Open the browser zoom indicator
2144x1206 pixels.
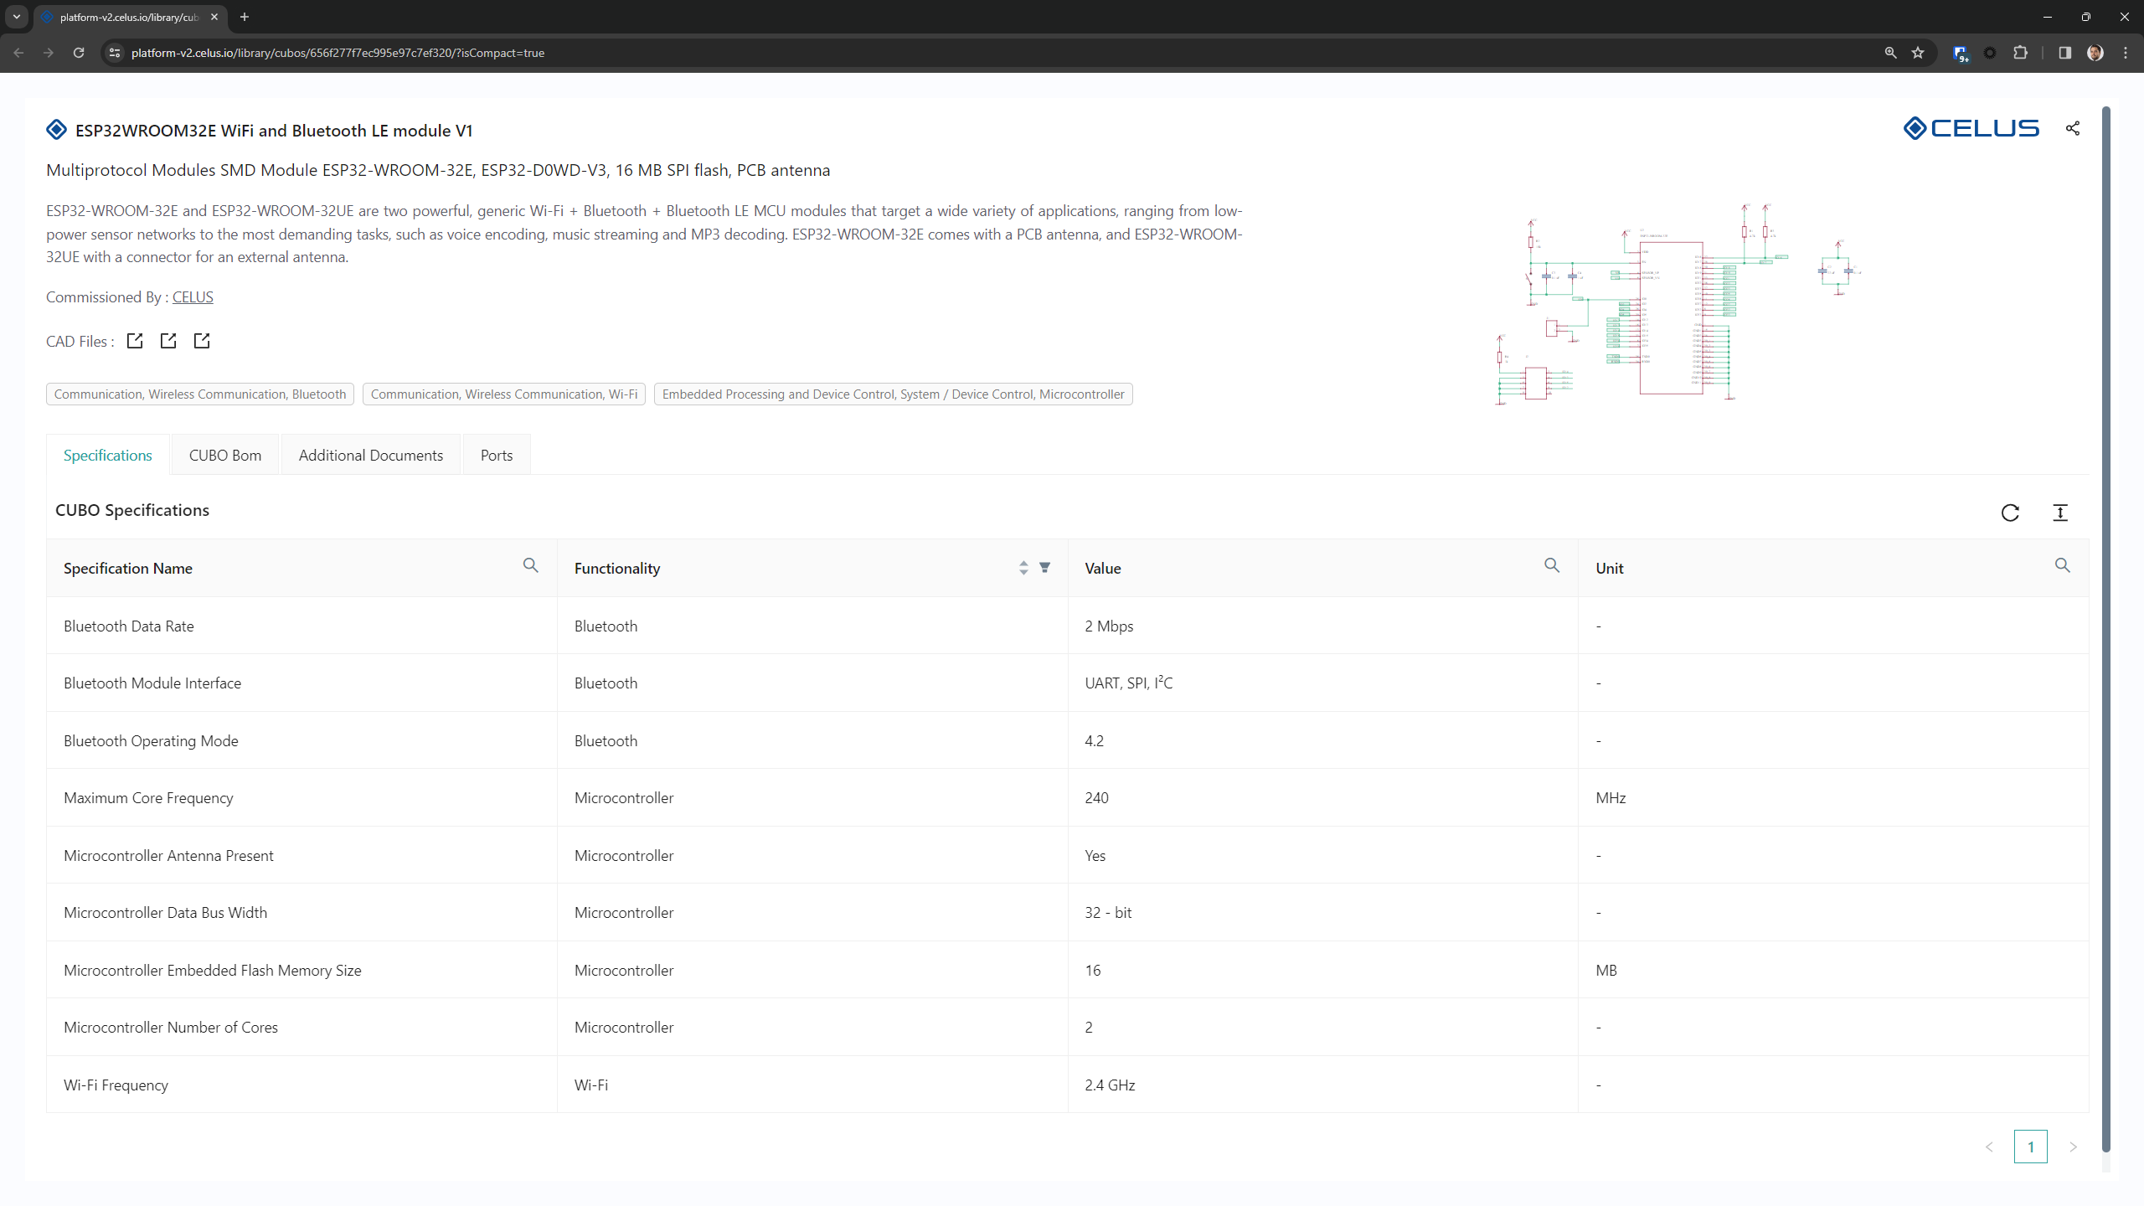(1890, 53)
